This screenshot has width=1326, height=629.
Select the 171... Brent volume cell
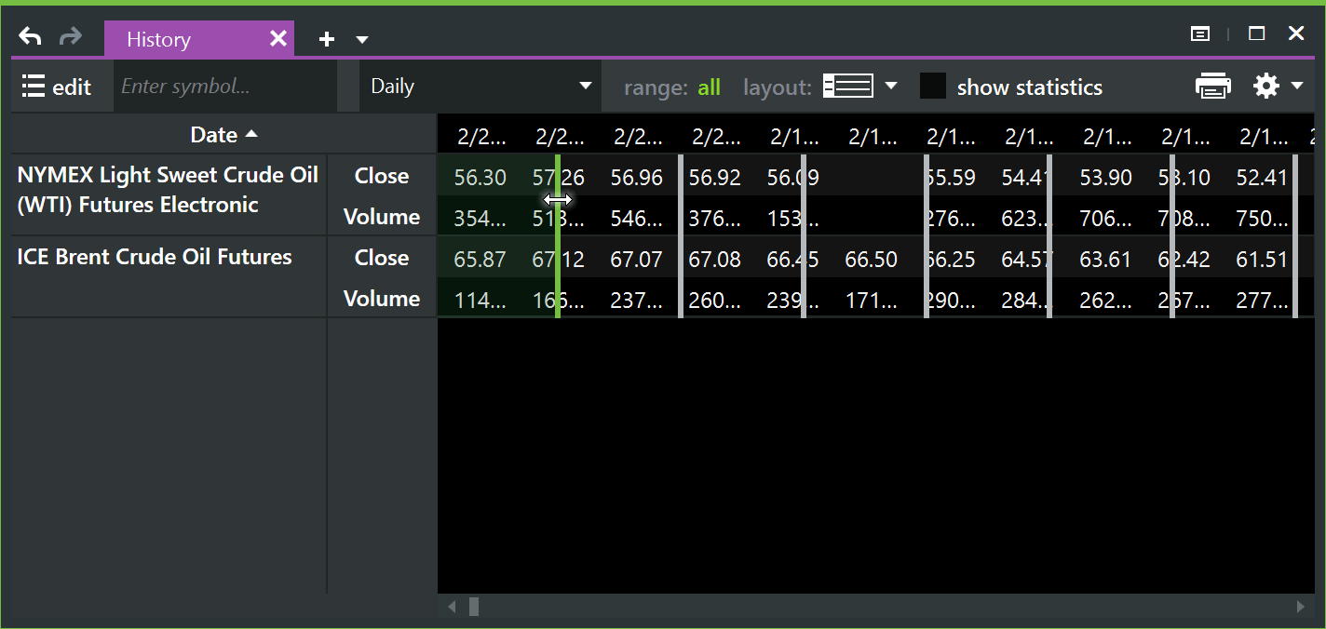(x=872, y=300)
